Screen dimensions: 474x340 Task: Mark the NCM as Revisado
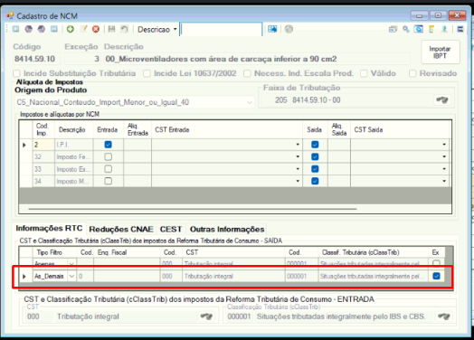(412, 73)
